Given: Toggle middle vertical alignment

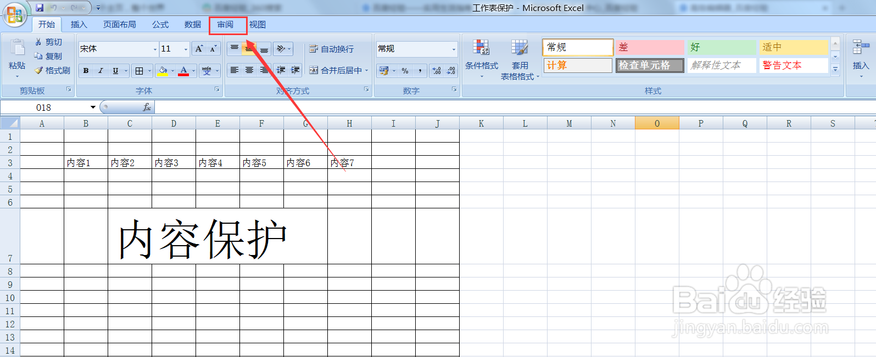Looking at the screenshot, I should pyautogui.click(x=249, y=49).
